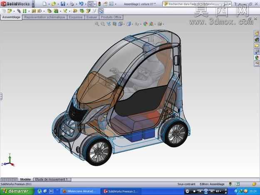Select the Assemblage tab
Screen dimensions: 260x195
11,17
